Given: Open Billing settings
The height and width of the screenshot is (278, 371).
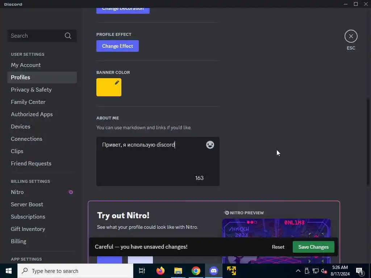Looking at the screenshot, I should coord(42,241).
